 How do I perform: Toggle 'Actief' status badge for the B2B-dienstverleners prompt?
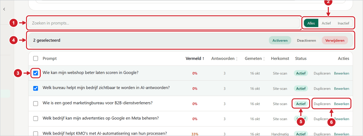(x=301, y=104)
